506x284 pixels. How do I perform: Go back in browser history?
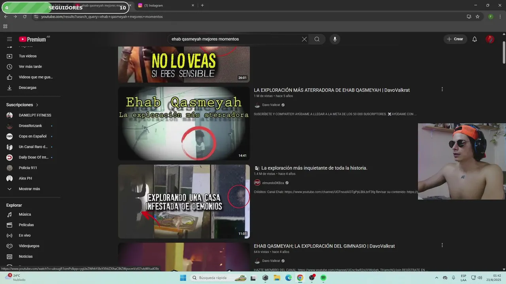(6, 17)
